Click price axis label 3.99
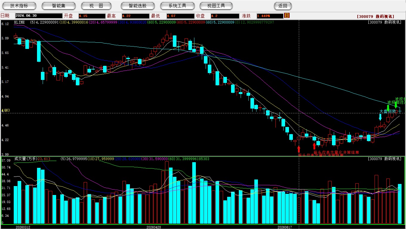This screenshot has height=229, width=406. pyautogui.click(x=4, y=154)
